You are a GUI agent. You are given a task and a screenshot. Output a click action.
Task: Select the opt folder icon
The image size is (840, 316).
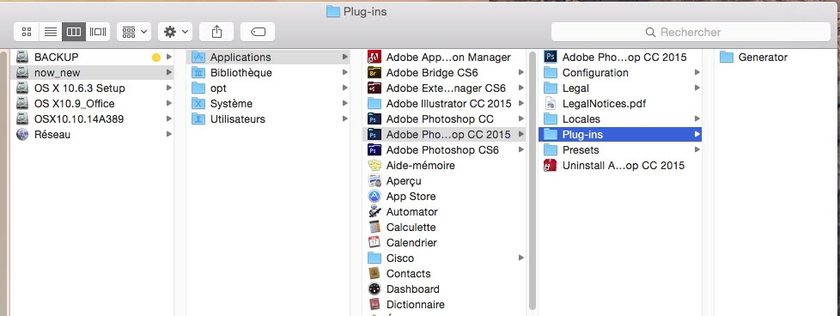(198, 88)
